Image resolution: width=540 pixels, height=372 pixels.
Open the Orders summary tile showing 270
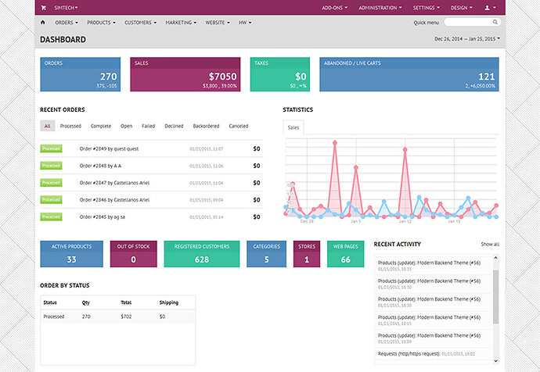81,74
